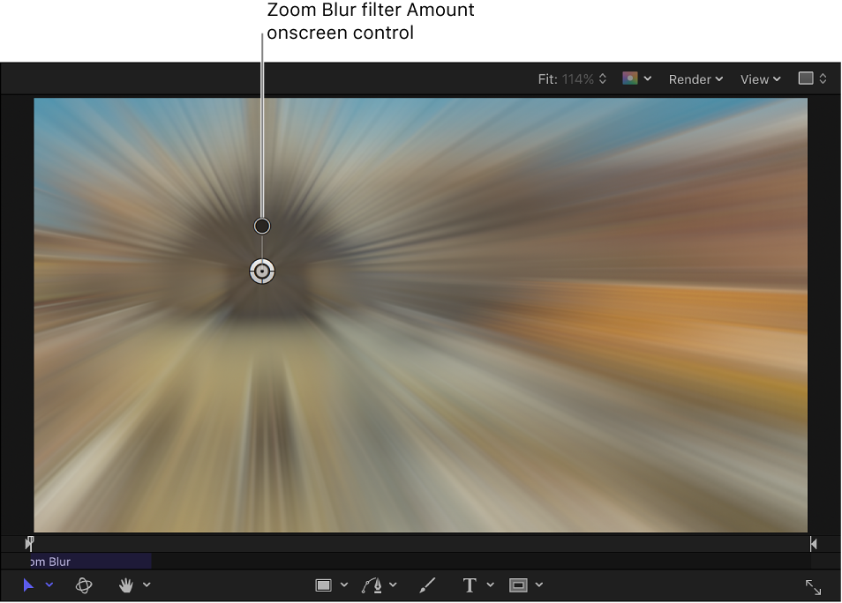Click the Amount onscreen control handle
The width and height of the screenshot is (842, 603).
pyautogui.click(x=262, y=226)
